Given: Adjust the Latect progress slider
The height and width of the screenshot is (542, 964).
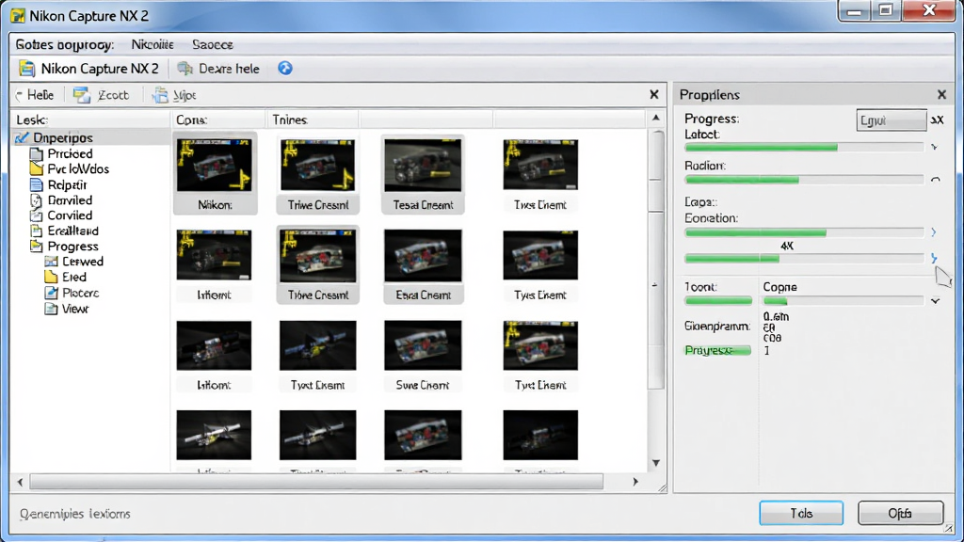Looking at the screenshot, I should point(804,148).
